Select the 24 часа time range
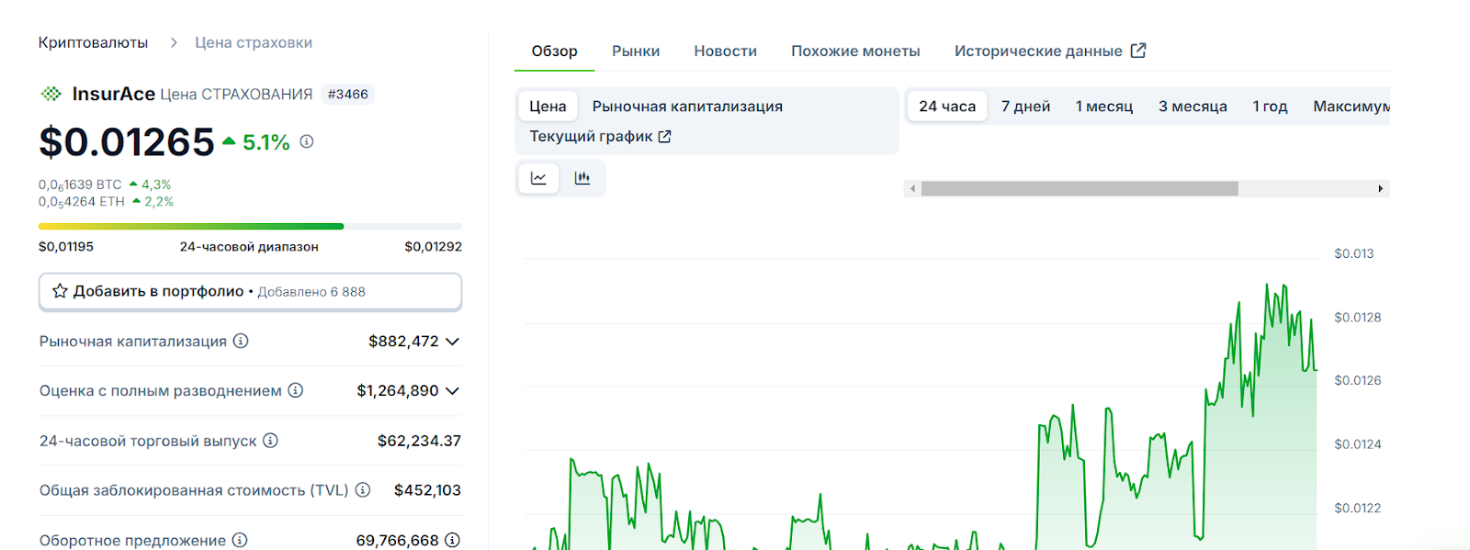The height and width of the screenshot is (550, 1470). pos(947,107)
